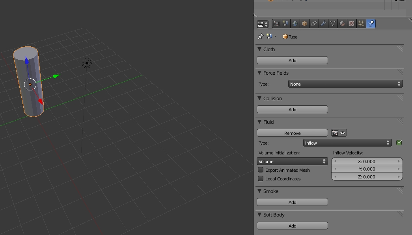Toggle the pin context icon
The width and height of the screenshot is (412, 235).
tap(260, 37)
